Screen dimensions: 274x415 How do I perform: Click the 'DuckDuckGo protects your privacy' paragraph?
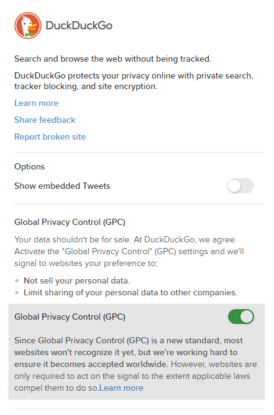tap(134, 81)
